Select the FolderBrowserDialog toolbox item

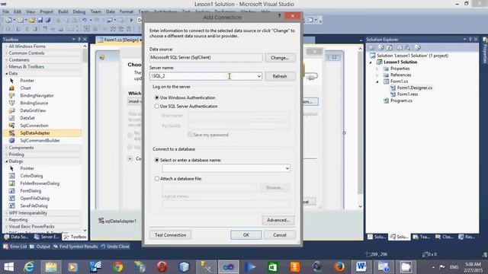(x=40, y=183)
